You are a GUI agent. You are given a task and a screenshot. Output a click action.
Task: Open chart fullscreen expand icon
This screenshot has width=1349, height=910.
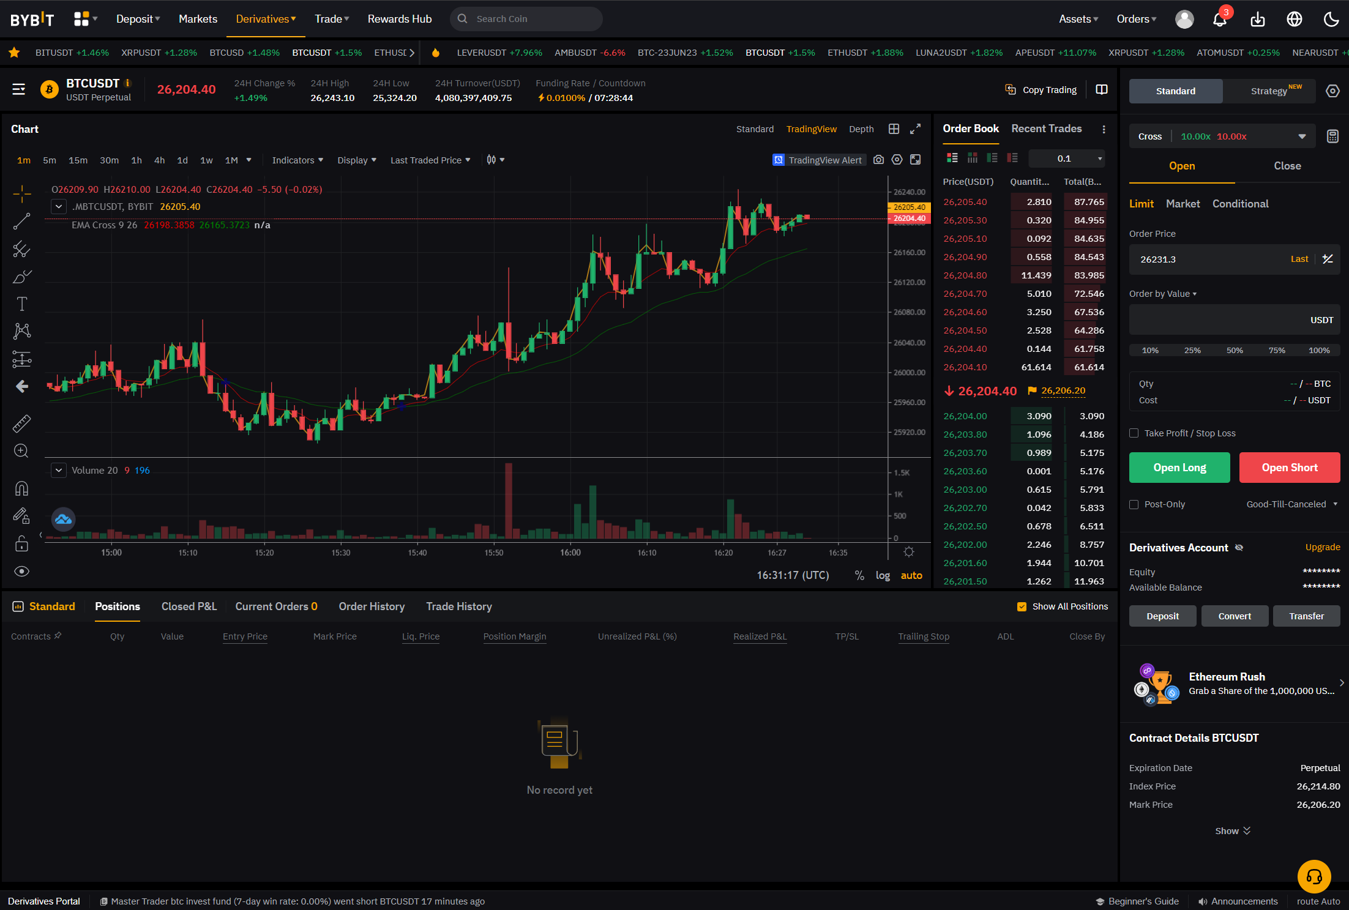(915, 129)
